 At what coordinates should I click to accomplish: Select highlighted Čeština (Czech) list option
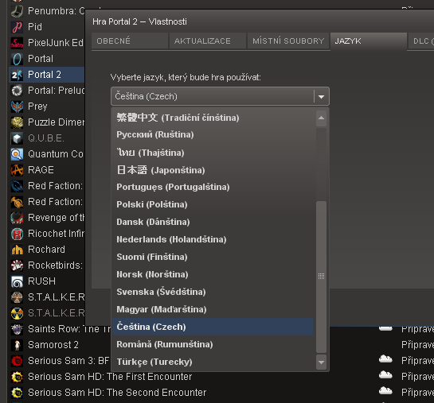tap(213, 327)
